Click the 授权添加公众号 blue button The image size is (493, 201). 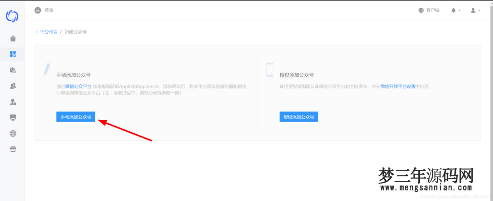pos(298,117)
